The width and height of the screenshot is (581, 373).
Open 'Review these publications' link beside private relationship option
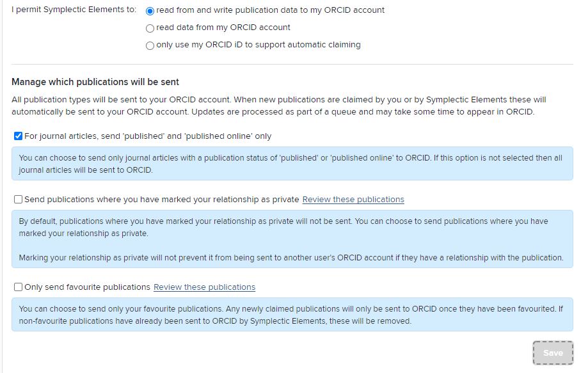click(353, 199)
